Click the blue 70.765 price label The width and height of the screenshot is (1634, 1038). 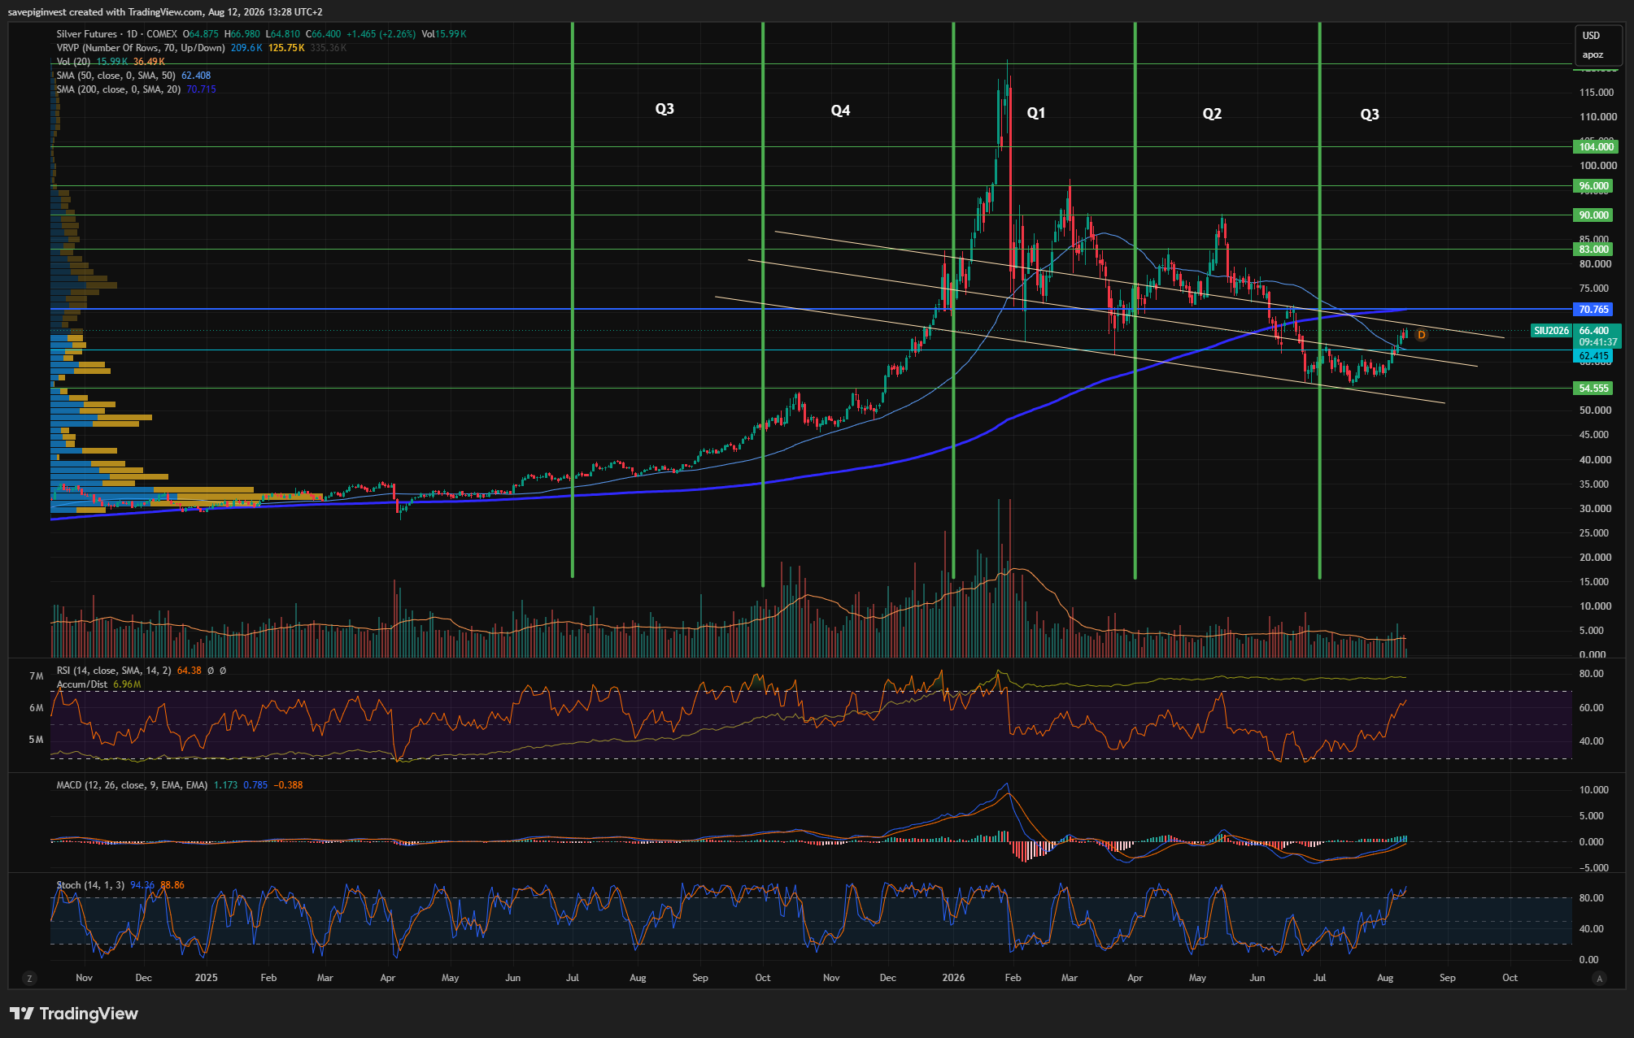click(x=1593, y=310)
